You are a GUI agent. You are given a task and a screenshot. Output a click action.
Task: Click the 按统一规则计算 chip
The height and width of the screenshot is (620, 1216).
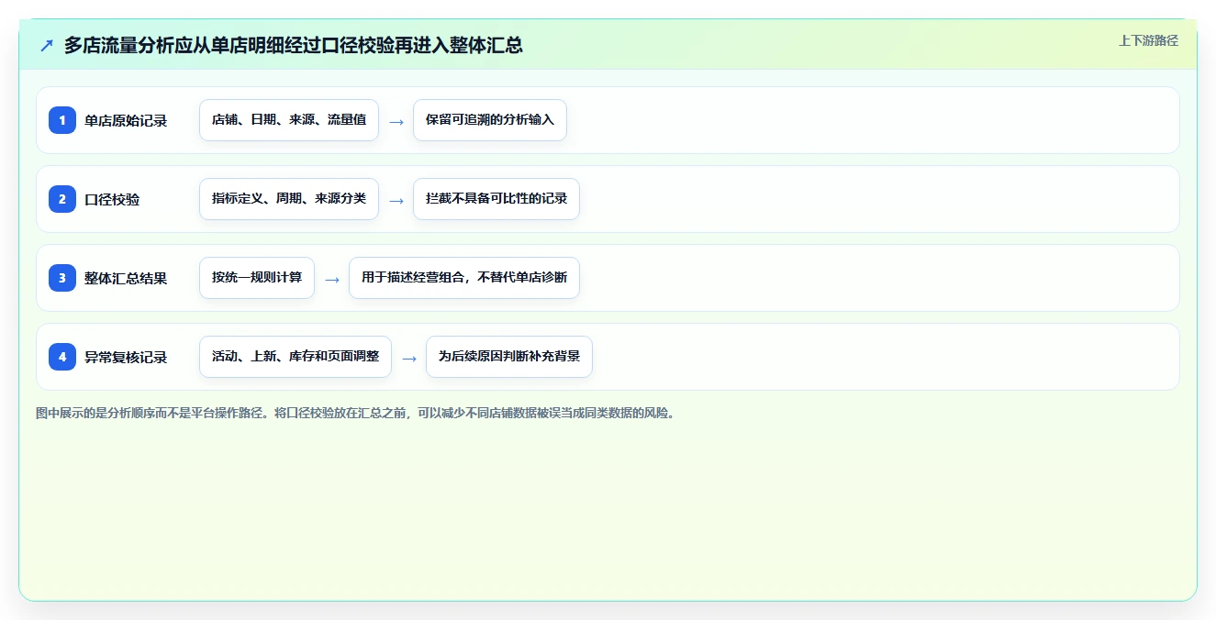coord(257,278)
